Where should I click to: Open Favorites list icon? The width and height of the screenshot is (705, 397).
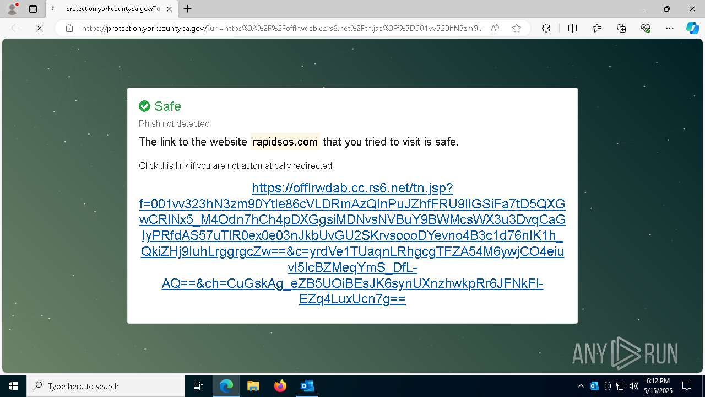pos(597,28)
